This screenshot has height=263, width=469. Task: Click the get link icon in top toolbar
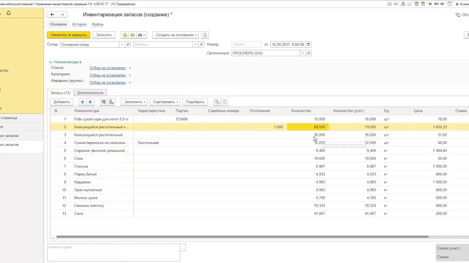pyautogui.click(x=403, y=4)
